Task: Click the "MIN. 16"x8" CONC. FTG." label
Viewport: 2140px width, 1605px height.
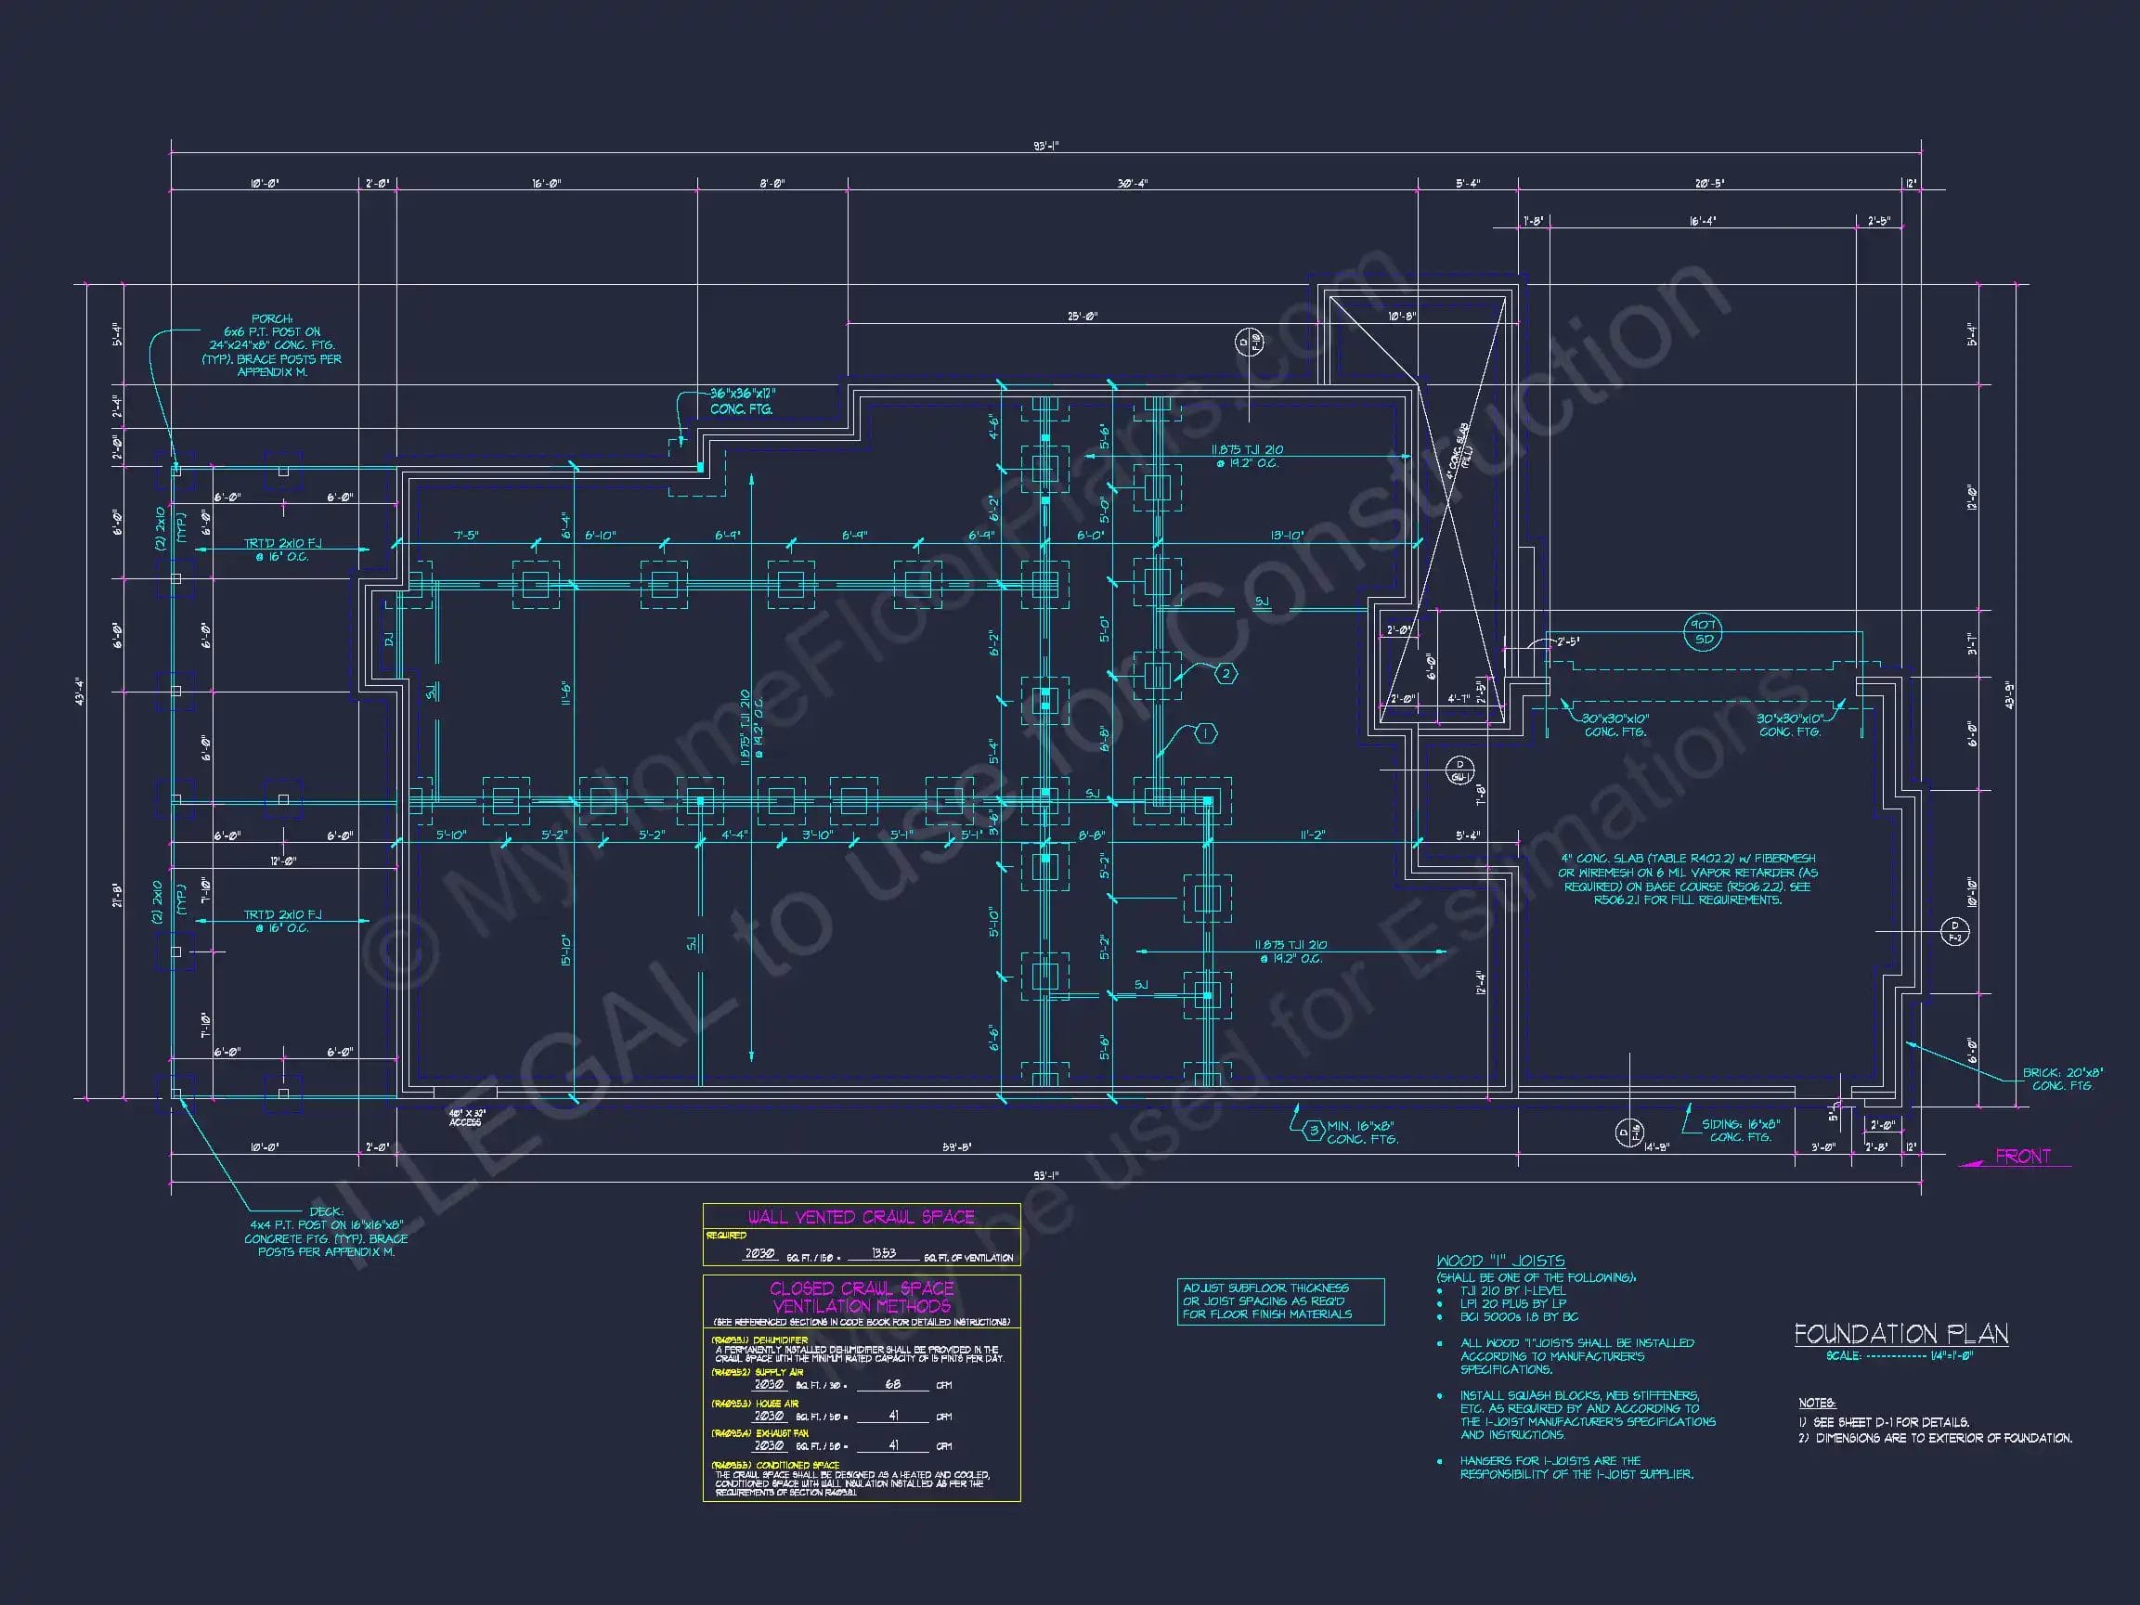Action: (x=1362, y=1132)
